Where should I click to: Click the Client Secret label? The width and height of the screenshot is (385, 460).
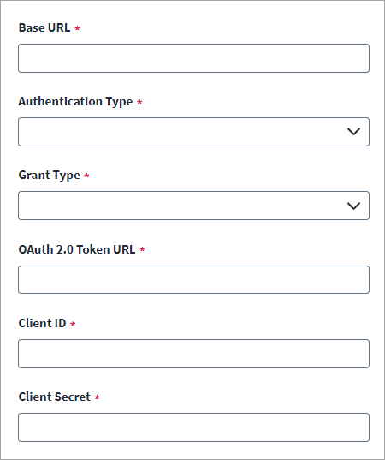click(54, 397)
